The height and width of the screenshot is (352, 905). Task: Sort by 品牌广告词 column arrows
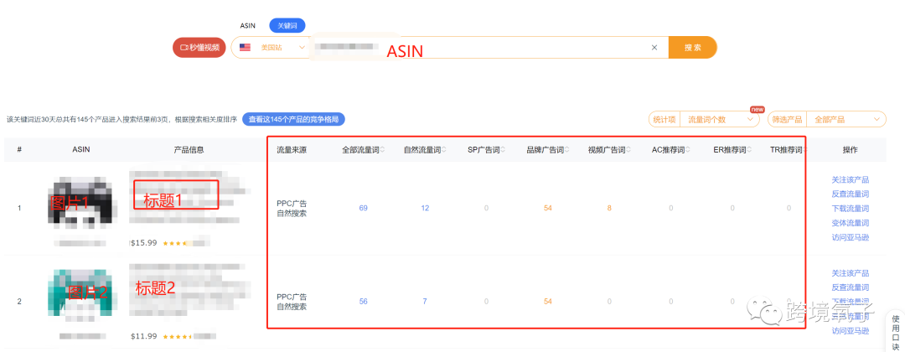pyautogui.click(x=566, y=150)
